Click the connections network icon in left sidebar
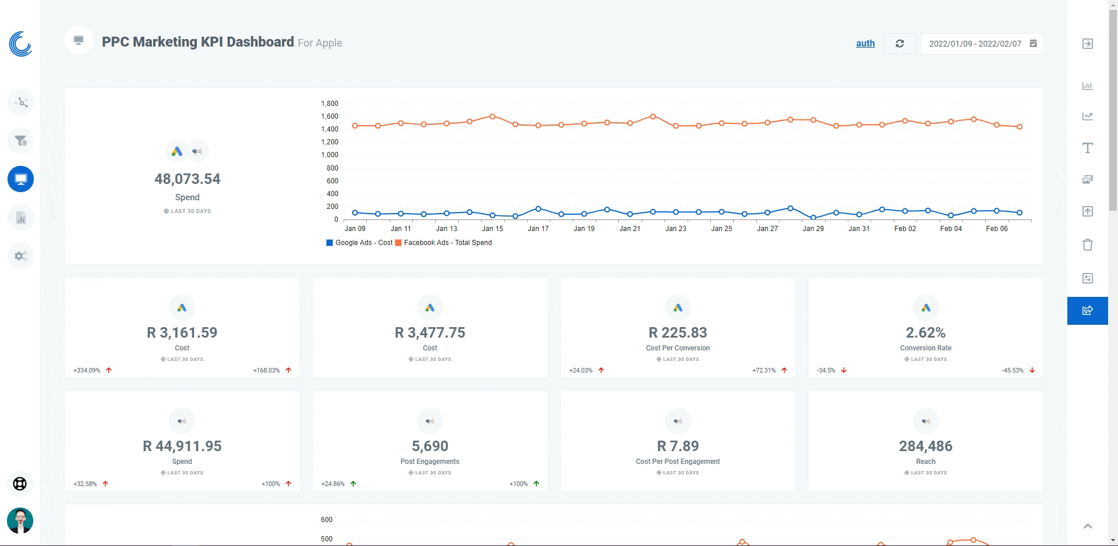Image resolution: width=1118 pixels, height=546 pixels. click(20, 102)
